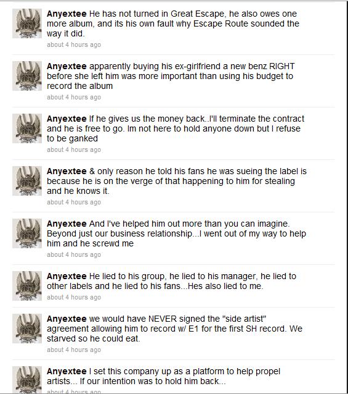
Task: Open Anyextee username on 'terminate the contract' tweet
Action: click(x=67, y=119)
